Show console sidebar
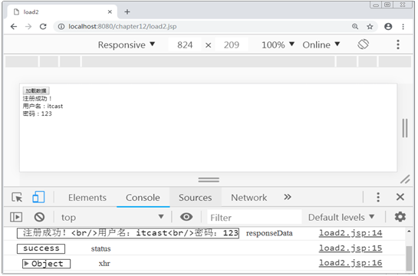418x276 pixels. tap(16, 217)
